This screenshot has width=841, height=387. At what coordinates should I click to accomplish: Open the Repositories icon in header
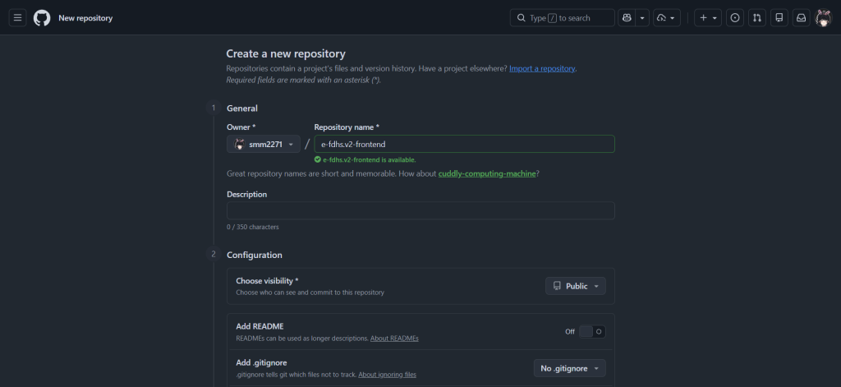click(x=779, y=18)
